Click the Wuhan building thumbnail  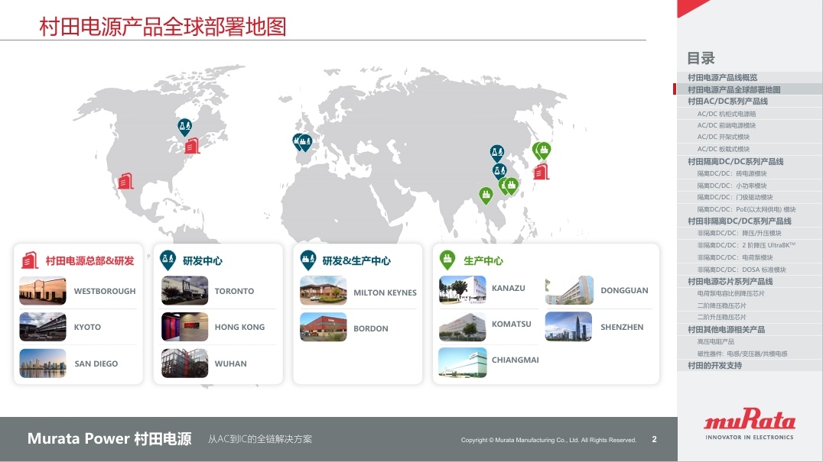click(x=185, y=363)
